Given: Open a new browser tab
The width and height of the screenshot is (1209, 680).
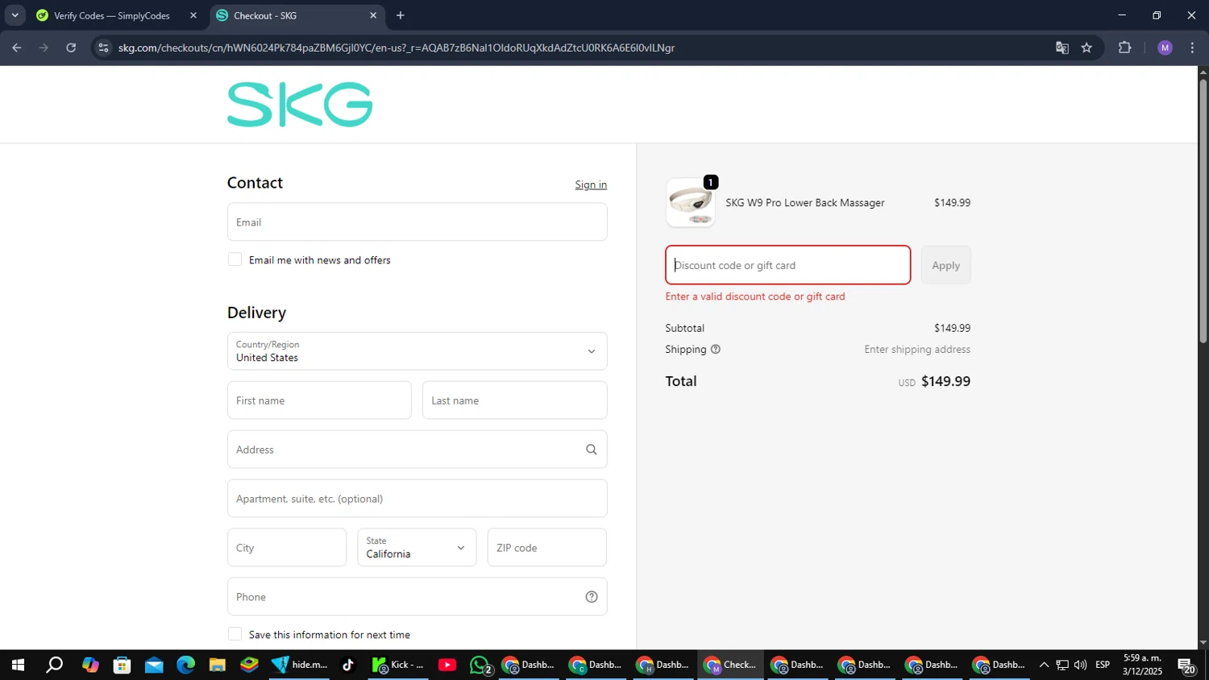Looking at the screenshot, I should point(401,15).
